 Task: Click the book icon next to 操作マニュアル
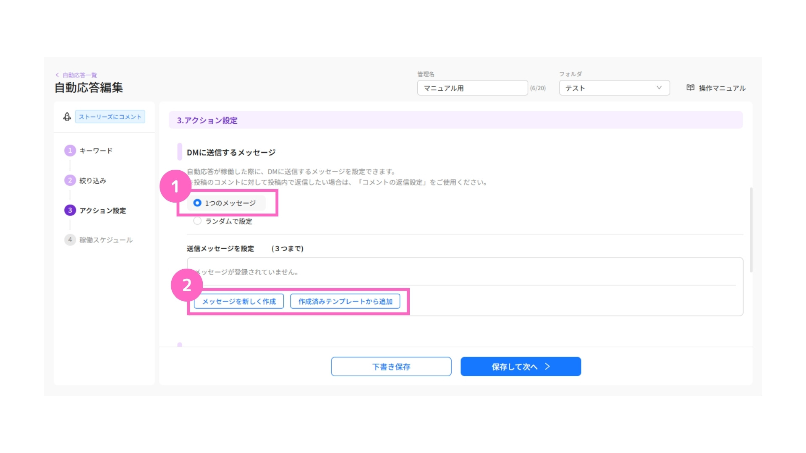coord(690,88)
